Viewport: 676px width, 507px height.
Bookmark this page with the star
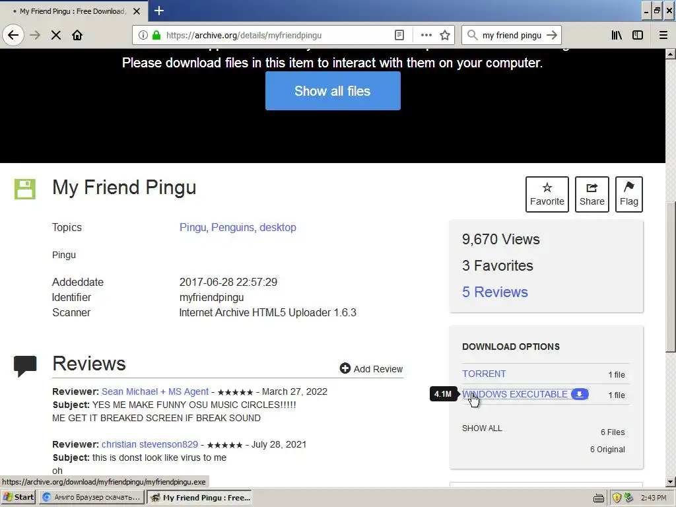(x=445, y=36)
